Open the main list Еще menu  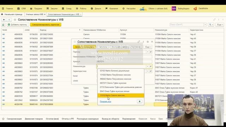[220, 25]
